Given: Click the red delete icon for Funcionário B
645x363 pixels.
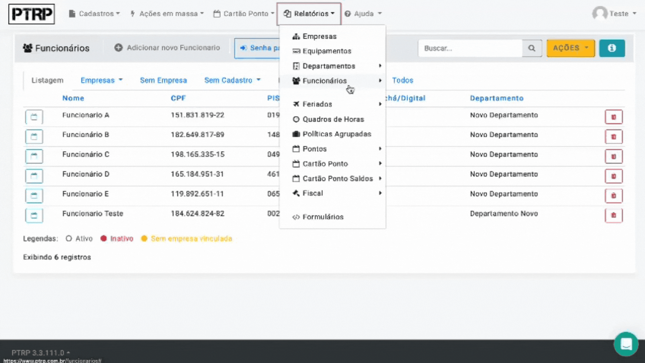Looking at the screenshot, I should pyautogui.click(x=613, y=137).
